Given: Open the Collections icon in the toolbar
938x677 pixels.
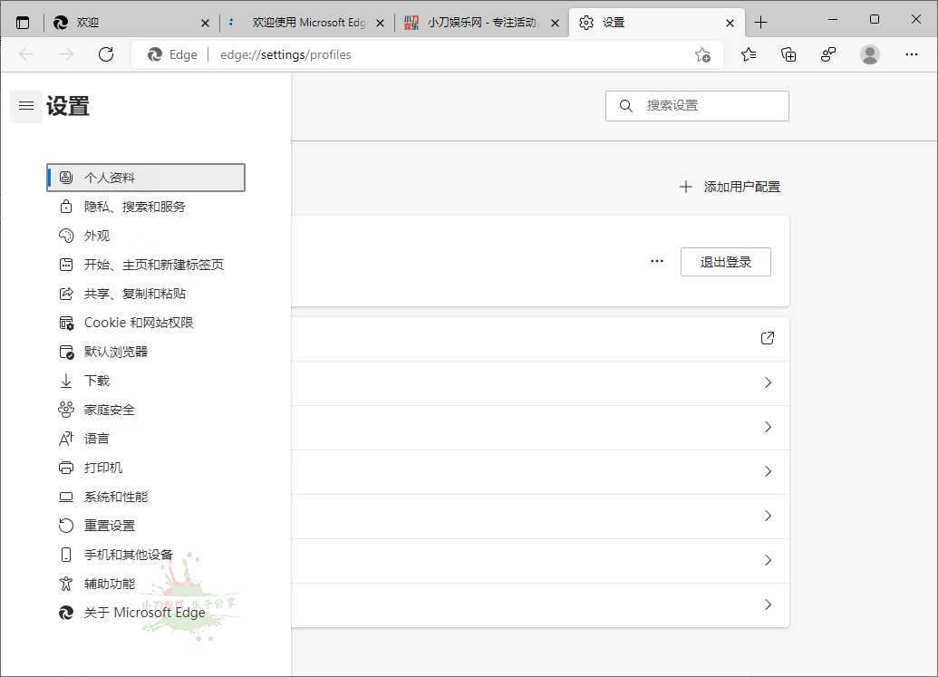Looking at the screenshot, I should click(788, 54).
